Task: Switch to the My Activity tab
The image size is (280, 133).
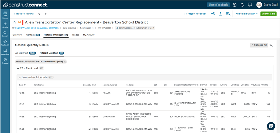Action: 89,35
